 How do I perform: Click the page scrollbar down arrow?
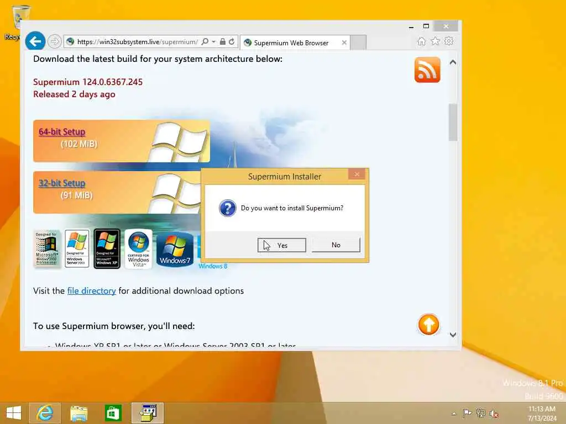pos(453,335)
